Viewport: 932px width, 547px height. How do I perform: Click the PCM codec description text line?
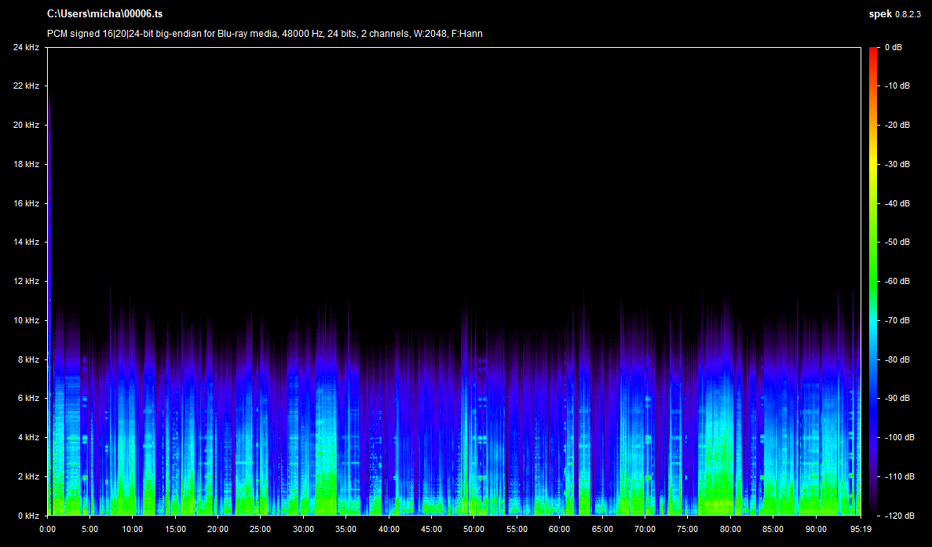(x=265, y=34)
